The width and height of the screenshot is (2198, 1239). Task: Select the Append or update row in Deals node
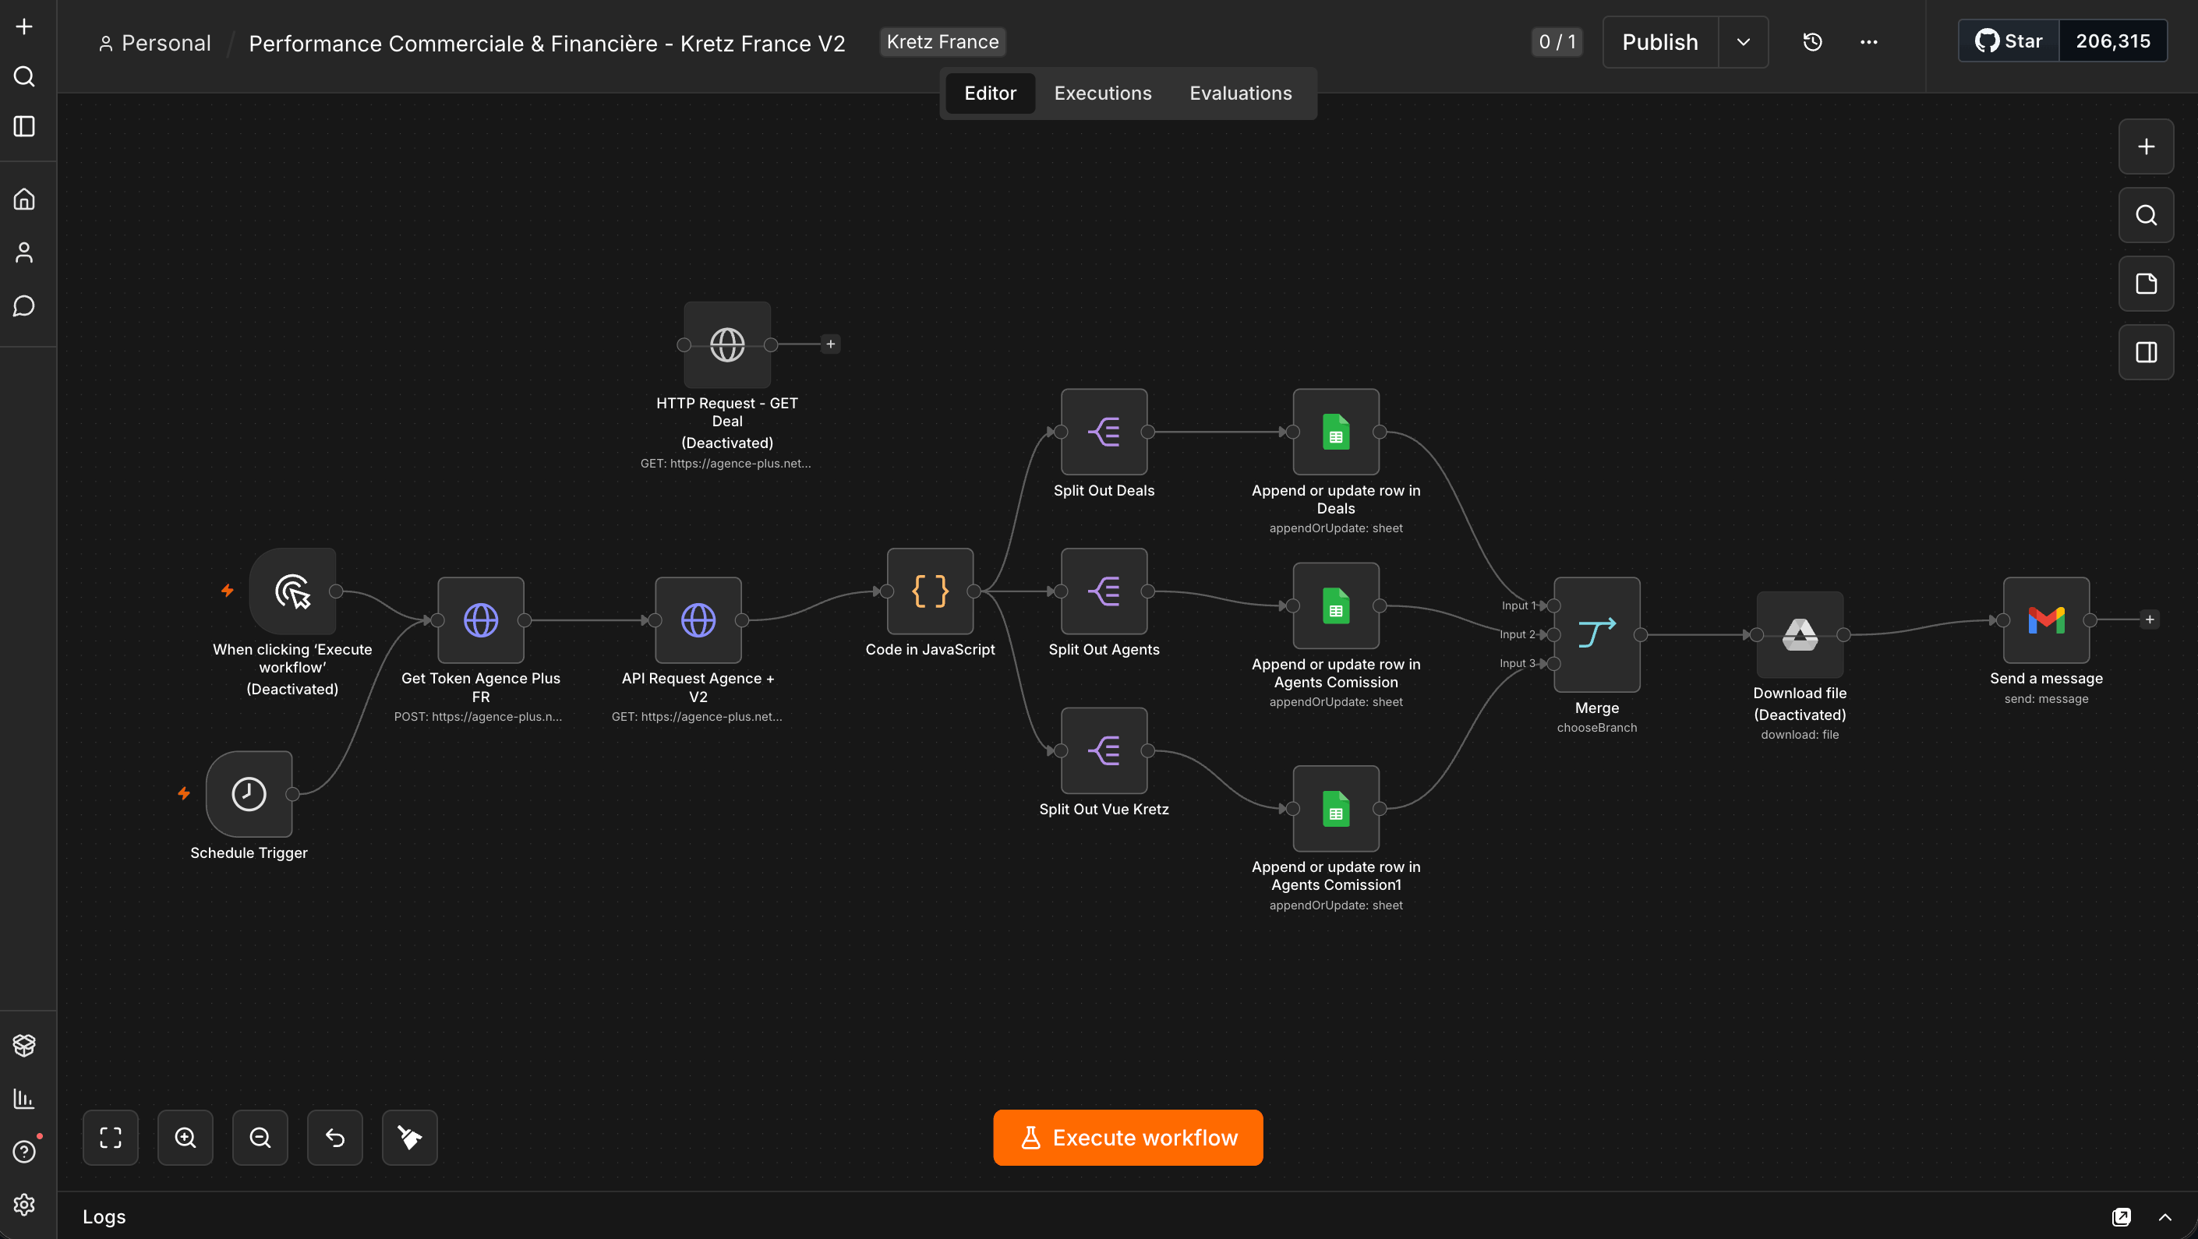1336,432
